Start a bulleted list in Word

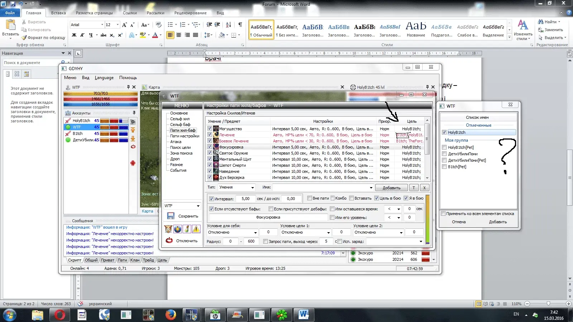point(170,25)
